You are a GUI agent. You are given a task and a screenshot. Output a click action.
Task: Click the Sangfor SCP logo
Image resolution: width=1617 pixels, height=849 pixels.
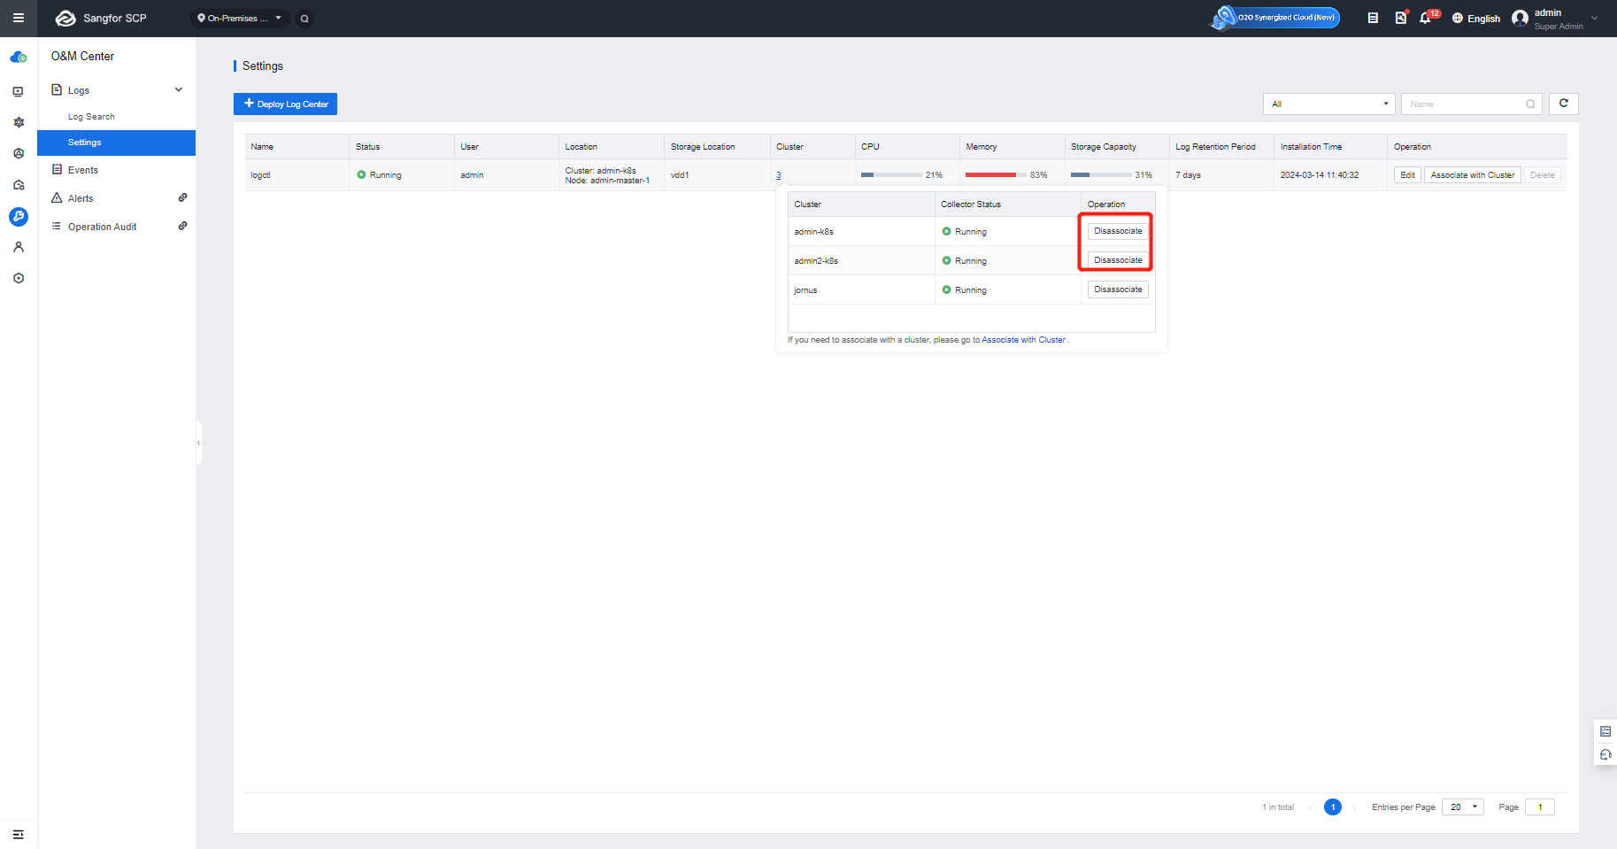click(101, 18)
